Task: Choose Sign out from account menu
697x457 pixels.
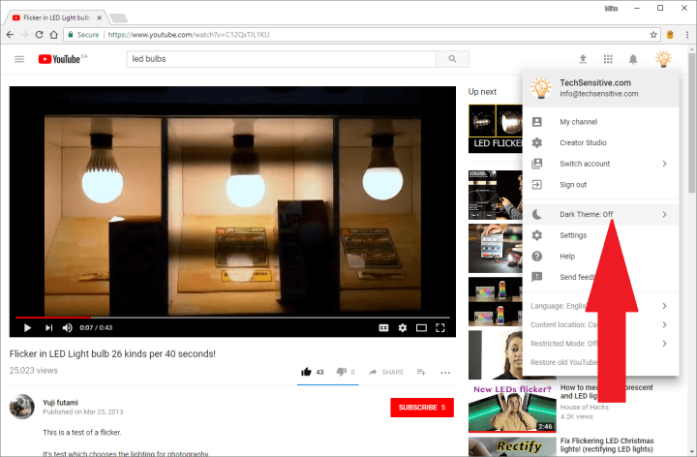Action: tap(573, 185)
